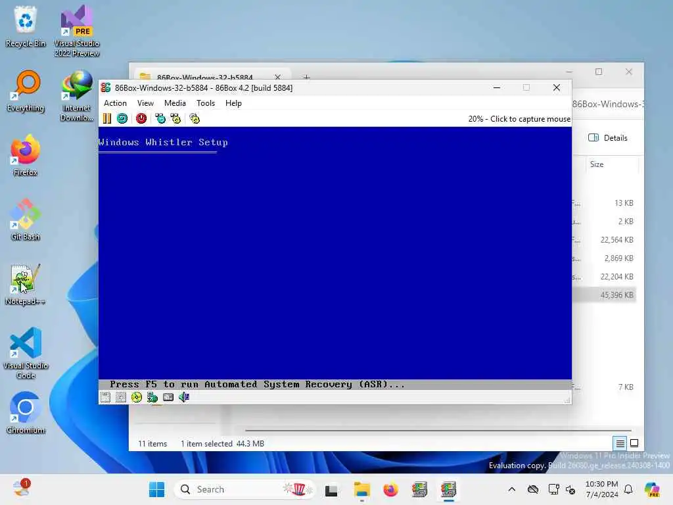Viewport: 673px width, 505px height.
Task: Open muted volume tray icon
Action: click(570, 489)
